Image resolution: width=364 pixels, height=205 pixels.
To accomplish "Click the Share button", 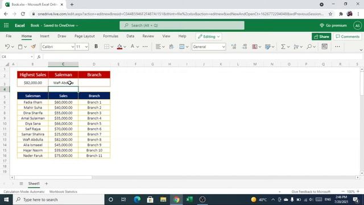I will coord(321,36).
